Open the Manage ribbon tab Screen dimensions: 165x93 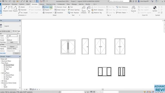[x=74, y=4]
